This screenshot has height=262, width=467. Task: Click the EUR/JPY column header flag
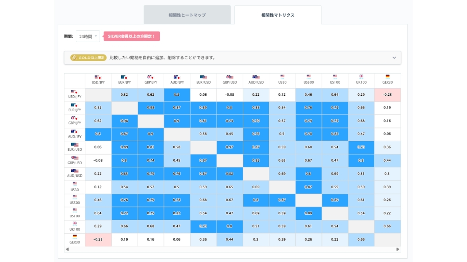tap(124, 77)
